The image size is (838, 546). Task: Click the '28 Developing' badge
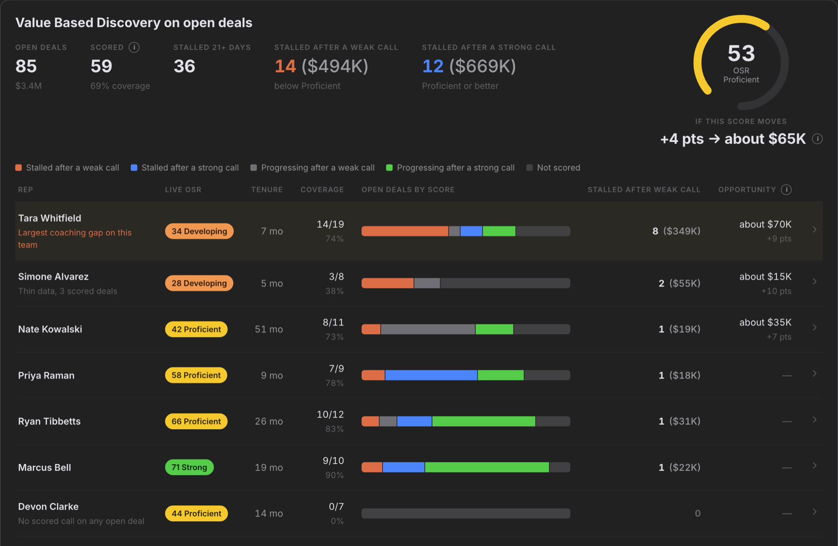click(x=199, y=283)
